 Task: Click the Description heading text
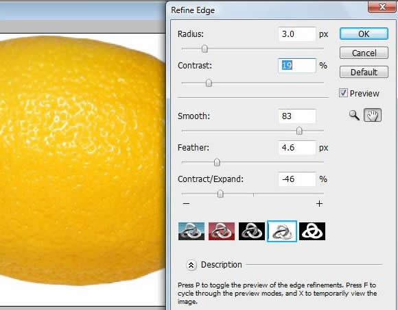click(222, 265)
